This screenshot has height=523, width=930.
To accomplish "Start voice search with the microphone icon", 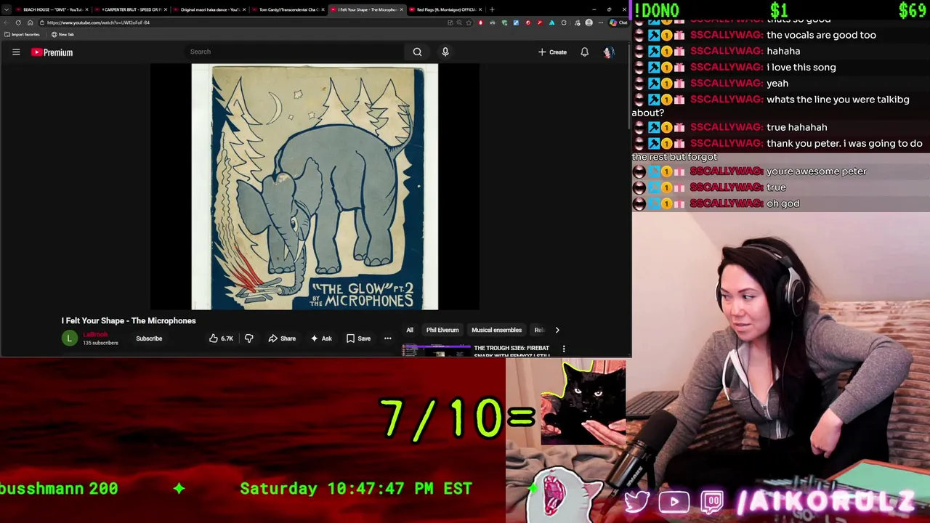I will click(445, 52).
